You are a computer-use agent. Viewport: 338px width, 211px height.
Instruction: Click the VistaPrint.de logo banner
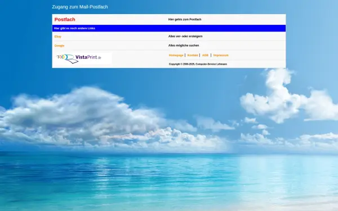83,59
